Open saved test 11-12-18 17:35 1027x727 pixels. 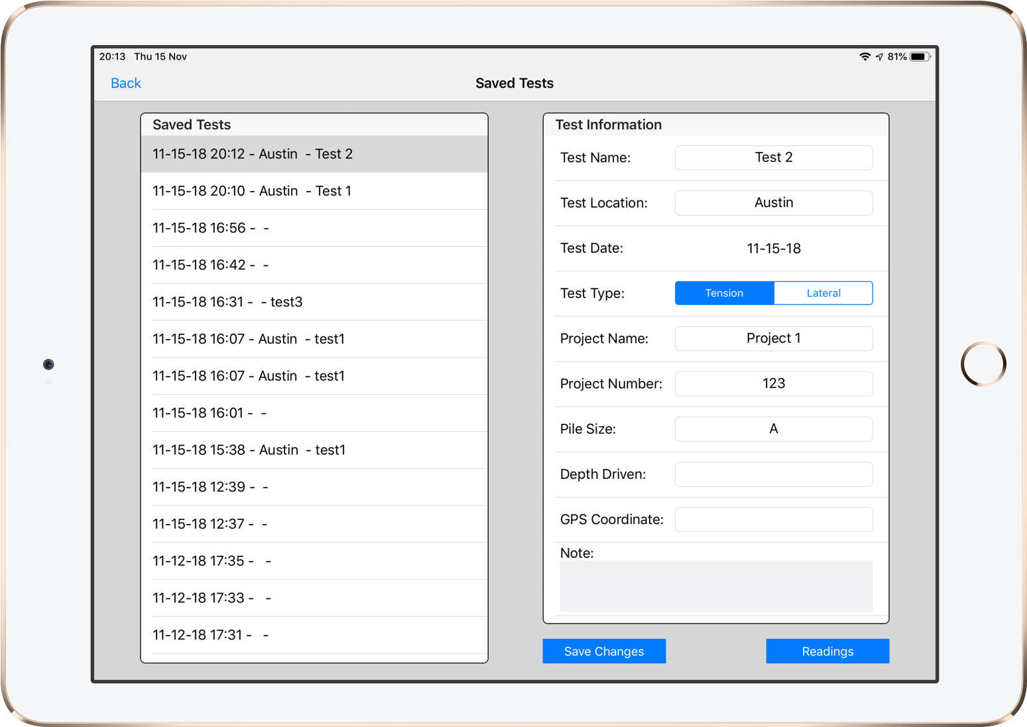click(314, 561)
